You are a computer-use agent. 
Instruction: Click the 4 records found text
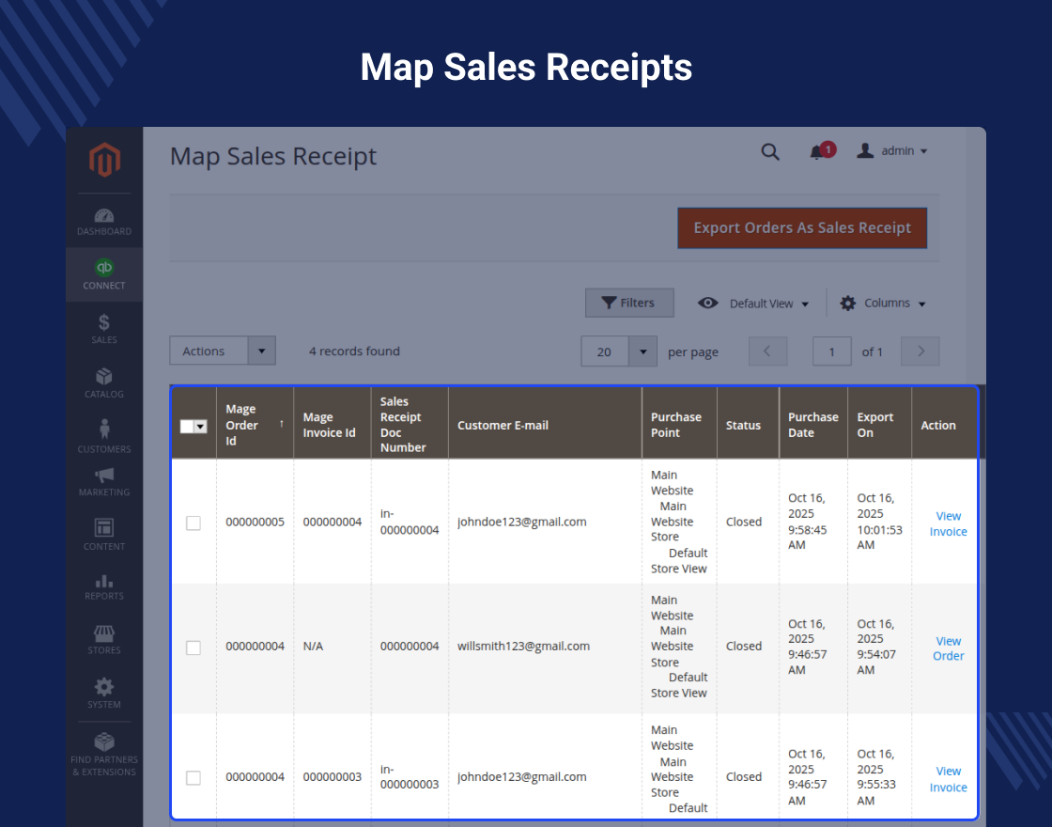coord(354,351)
